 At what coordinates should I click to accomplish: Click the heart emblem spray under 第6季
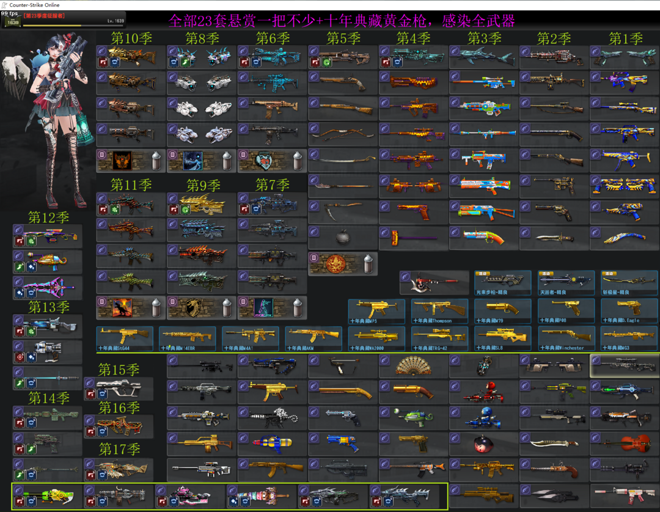pyautogui.click(x=272, y=161)
